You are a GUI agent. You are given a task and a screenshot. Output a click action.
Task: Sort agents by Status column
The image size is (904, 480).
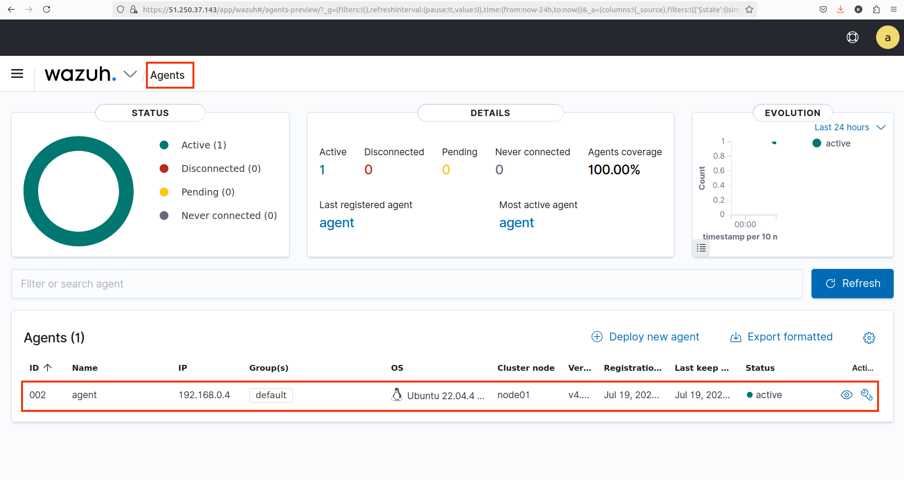pyautogui.click(x=760, y=368)
